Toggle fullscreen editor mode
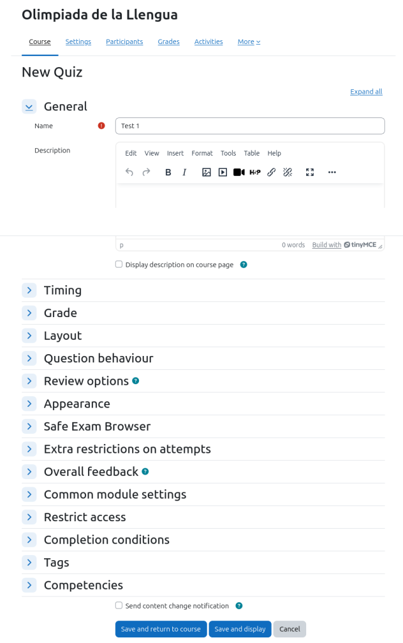This screenshot has height=643, width=403. pyautogui.click(x=310, y=172)
